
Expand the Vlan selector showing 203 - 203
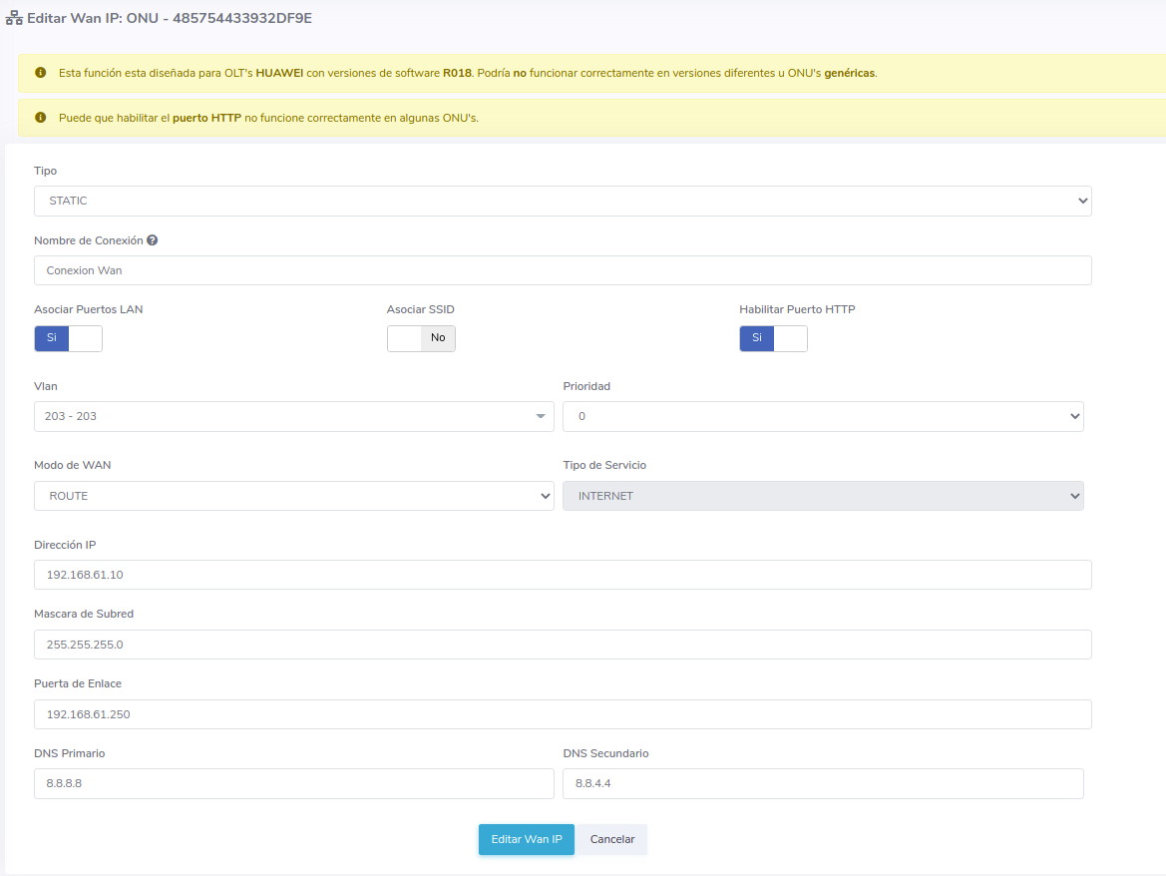(293, 416)
